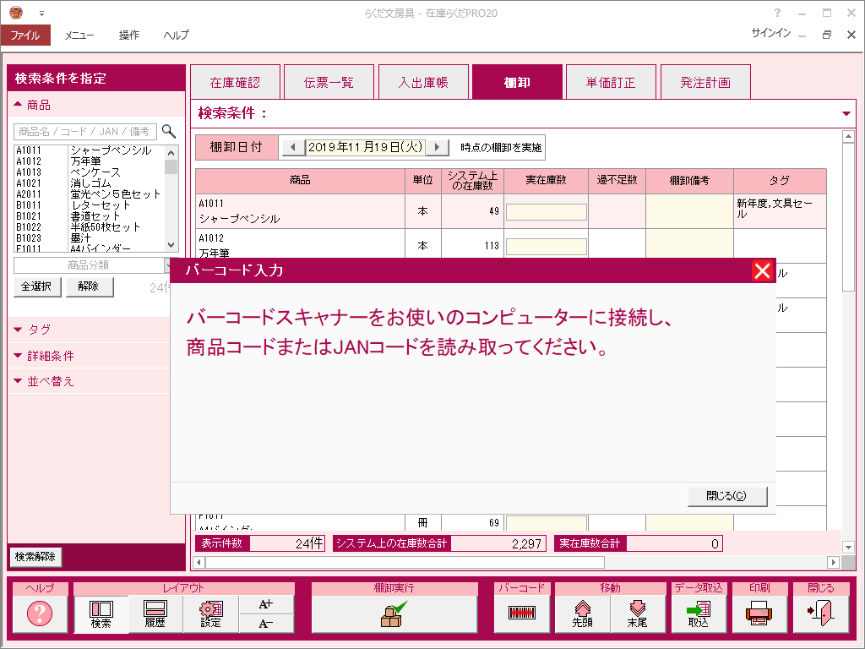Run the 棚卸実行 inventory execution button
This screenshot has height=649, width=865.
click(x=394, y=614)
